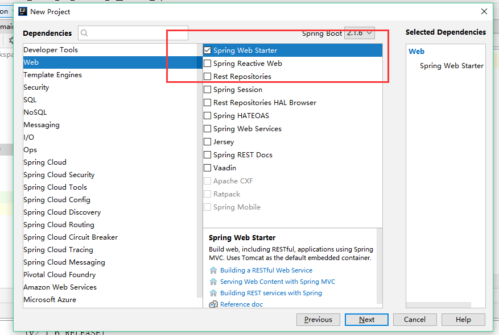Check the Spring HATEOAS checkbox

click(x=208, y=116)
